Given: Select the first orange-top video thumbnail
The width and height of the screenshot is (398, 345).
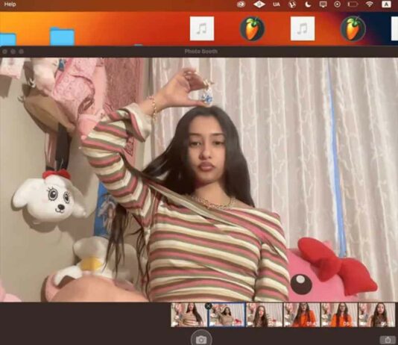Looking at the screenshot, I should click(302, 314).
